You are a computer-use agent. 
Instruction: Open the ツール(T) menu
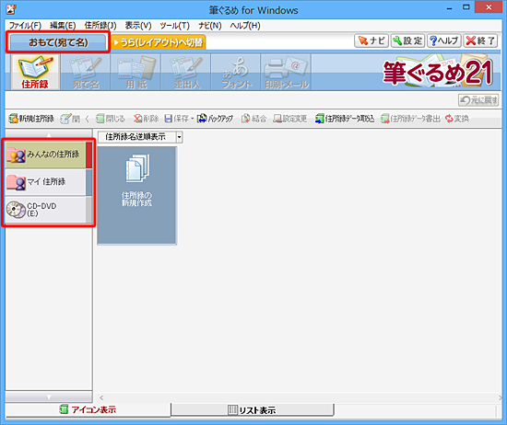point(174,26)
